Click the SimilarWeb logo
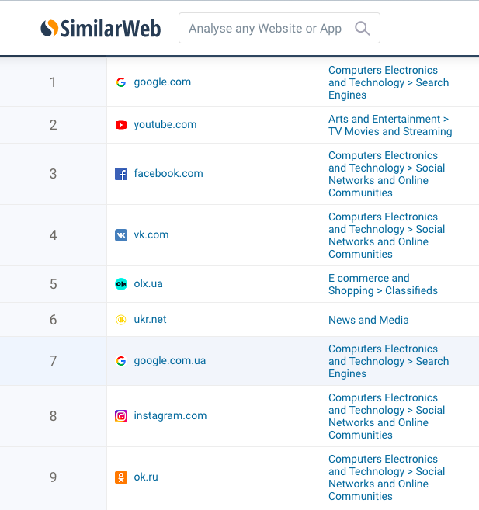The width and height of the screenshot is (479, 510). point(101,29)
